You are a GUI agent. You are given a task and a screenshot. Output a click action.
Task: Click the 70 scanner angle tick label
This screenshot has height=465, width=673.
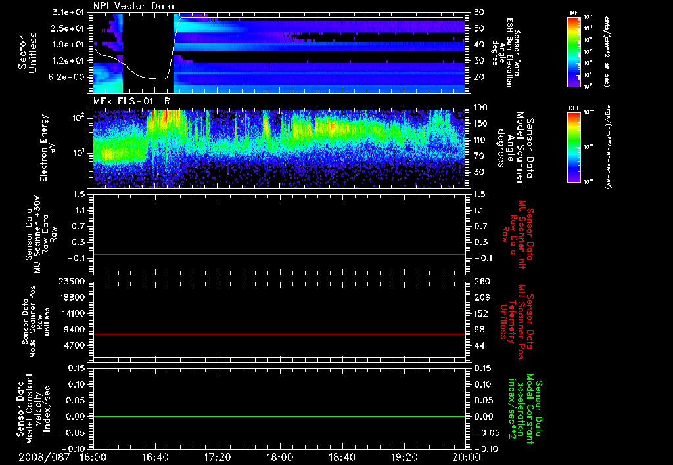tap(479, 156)
